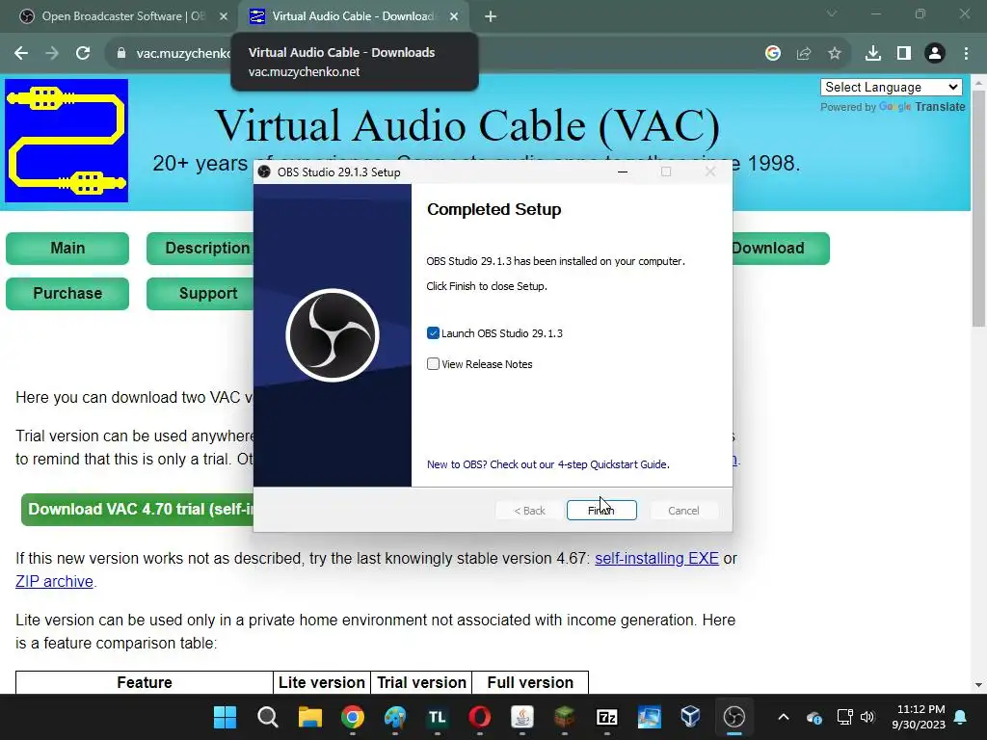Open the Purchase page
The width and height of the screenshot is (987, 740).
click(67, 293)
